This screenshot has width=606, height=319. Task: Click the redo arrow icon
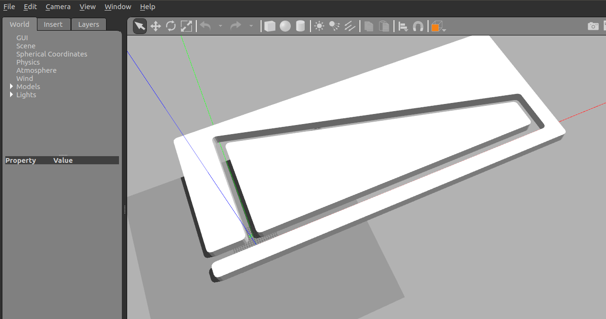click(x=236, y=26)
